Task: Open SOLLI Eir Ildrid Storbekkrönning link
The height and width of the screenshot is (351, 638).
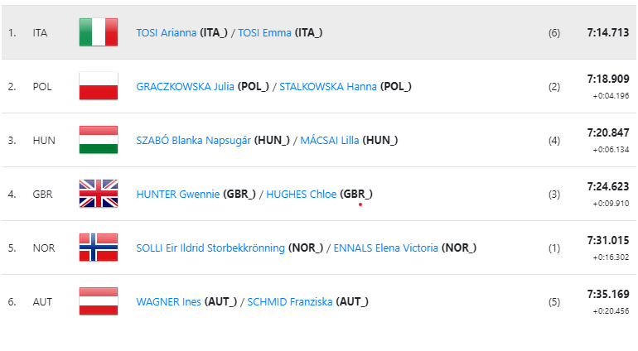Action: [x=210, y=248]
